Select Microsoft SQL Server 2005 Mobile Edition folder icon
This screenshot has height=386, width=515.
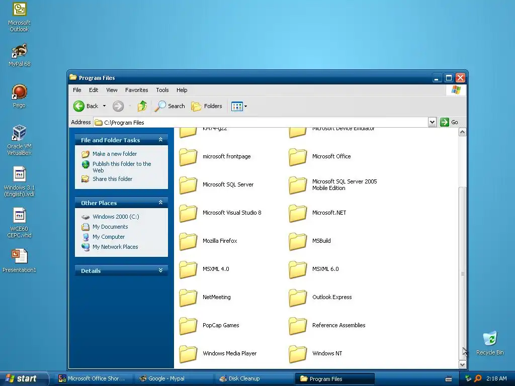[x=298, y=185]
